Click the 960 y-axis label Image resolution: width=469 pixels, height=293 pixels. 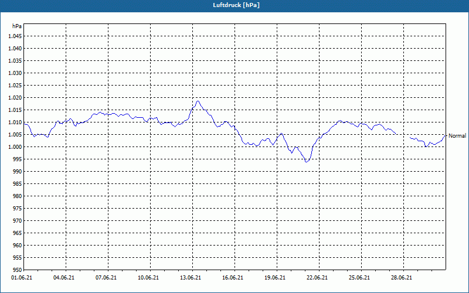(x=18, y=245)
